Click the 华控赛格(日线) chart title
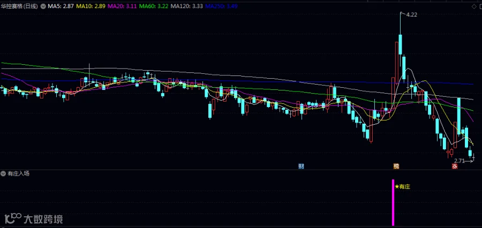The height and width of the screenshot is (228, 482). 19,6
